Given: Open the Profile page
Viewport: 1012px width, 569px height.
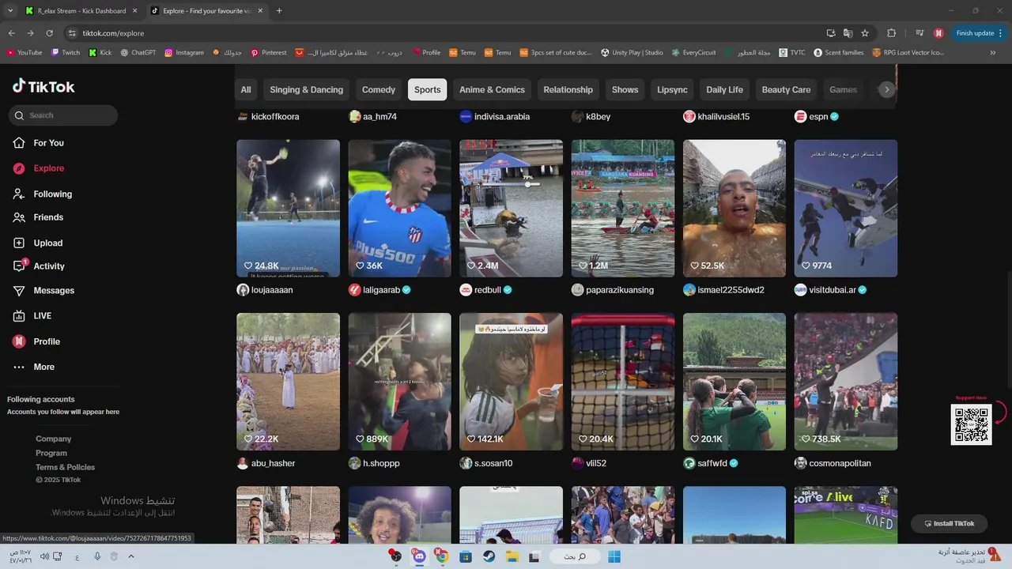Looking at the screenshot, I should tap(47, 341).
